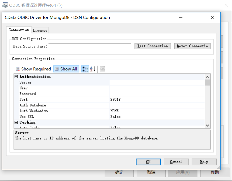Screen dimensions: 232x181
Task: Click the Auth Mechanism value NONE
Action: click(114, 111)
